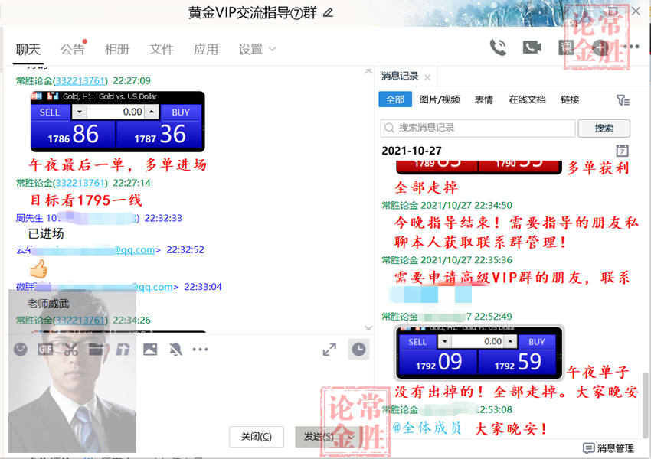This screenshot has height=459, width=651.
Task: Open the calendar date picker
Action: point(622,151)
